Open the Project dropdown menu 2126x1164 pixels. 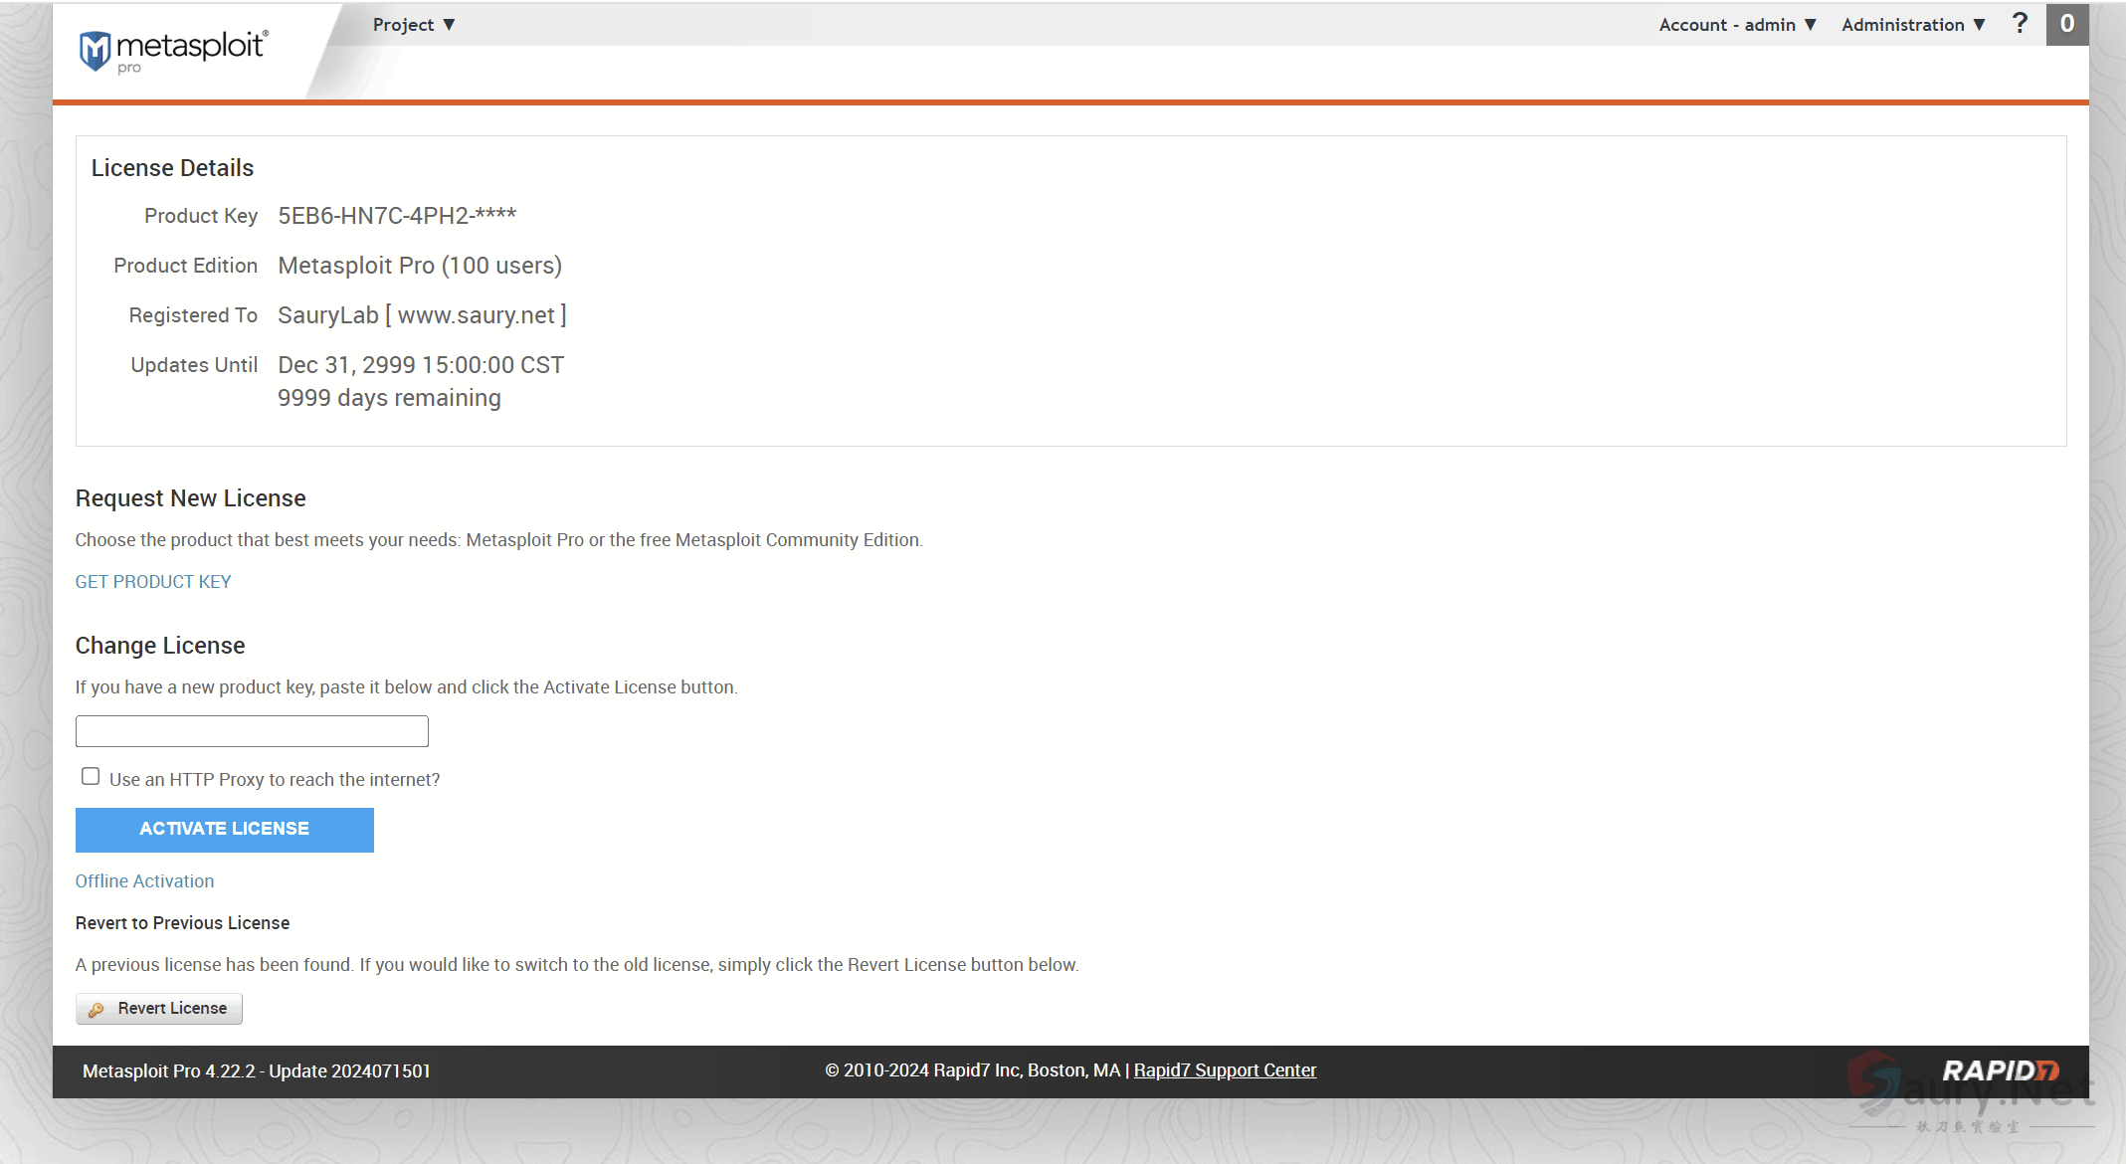(x=414, y=25)
